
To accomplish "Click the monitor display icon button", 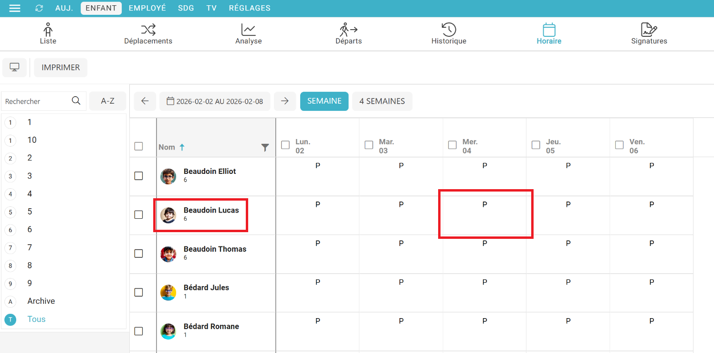I will pyautogui.click(x=15, y=67).
